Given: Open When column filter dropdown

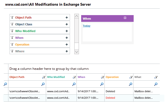Looking at the screenshot, I should coord(103,77).
